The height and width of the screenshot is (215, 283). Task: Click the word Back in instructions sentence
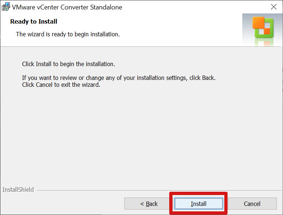[208, 78]
